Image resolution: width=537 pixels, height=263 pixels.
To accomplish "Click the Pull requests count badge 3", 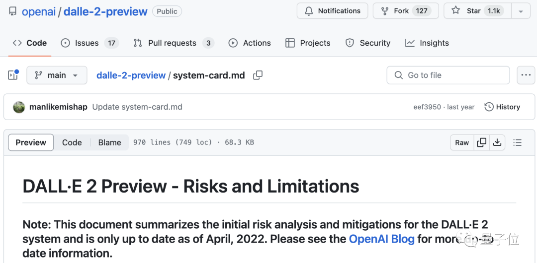I will tap(208, 43).
